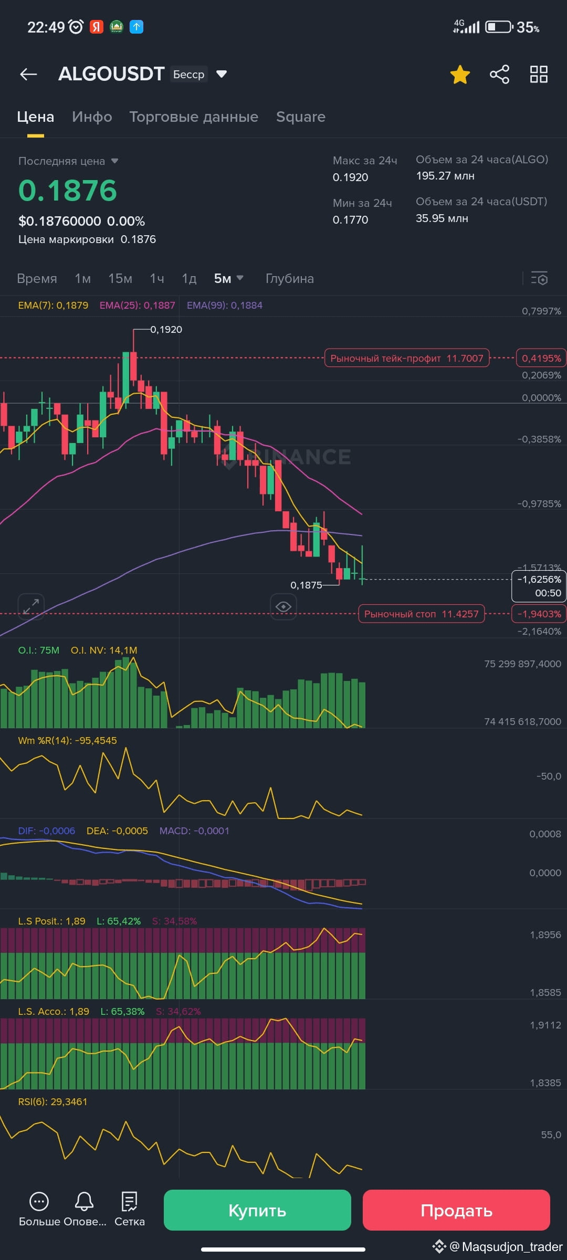Viewport: 567px width, 1260px height.
Task: Select the 1ч timeframe
Action: pos(157,279)
